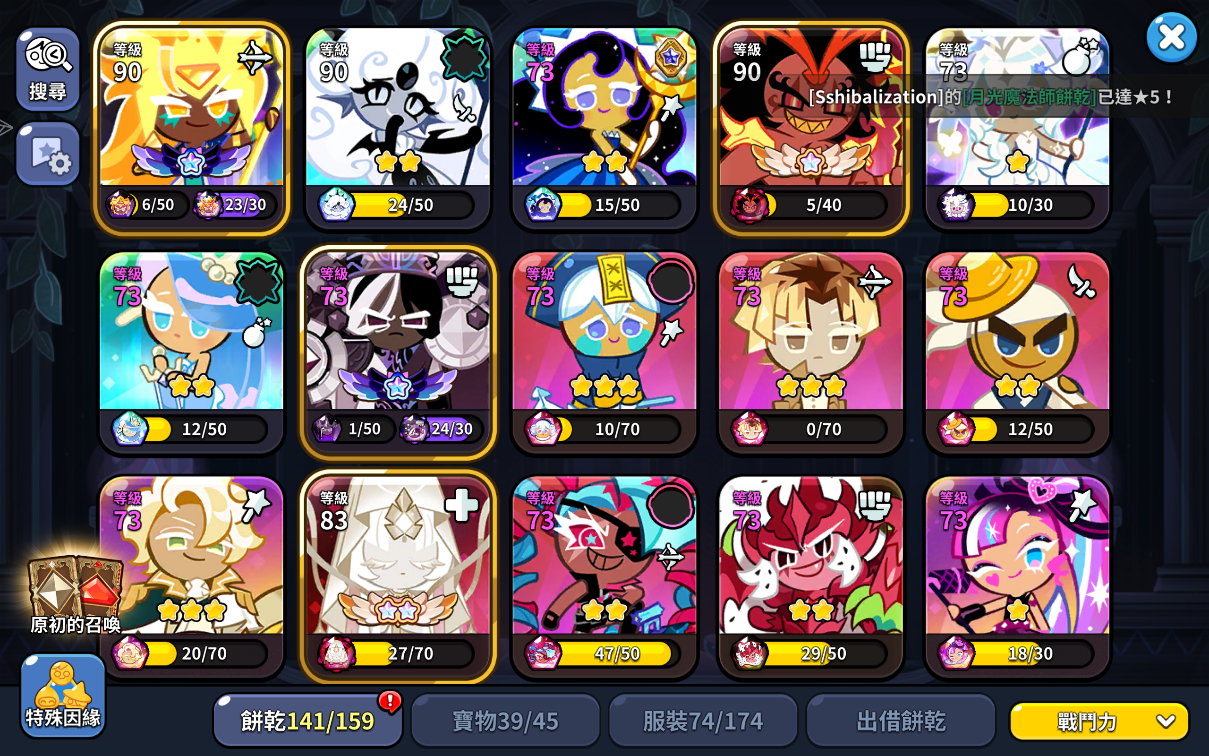This screenshot has width=1209, height=756.
Task: Select the level 83 white healer cookie card
Action: click(398, 576)
